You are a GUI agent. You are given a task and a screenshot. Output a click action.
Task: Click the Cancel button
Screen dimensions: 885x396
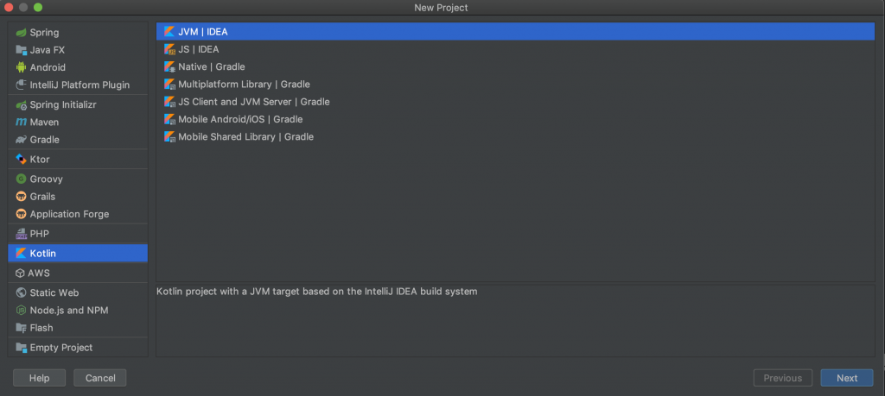[100, 378]
